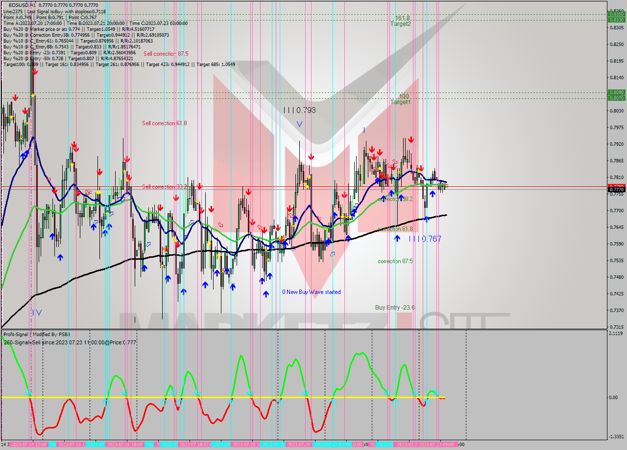Click the 0.8090 green price tag
Image resolution: width=627 pixels, height=450 pixels.
coord(616,92)
